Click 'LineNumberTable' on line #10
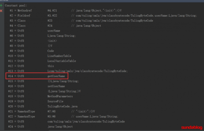The image size is (204, 131). (x=59, y=56)
